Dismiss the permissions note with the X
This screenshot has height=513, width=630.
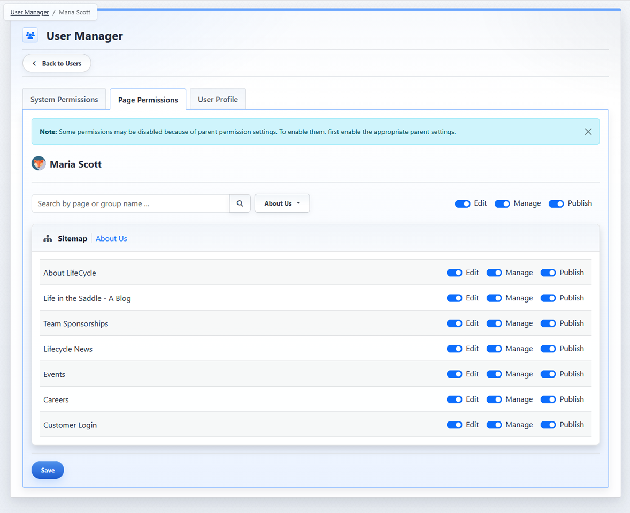pos(588,132)
